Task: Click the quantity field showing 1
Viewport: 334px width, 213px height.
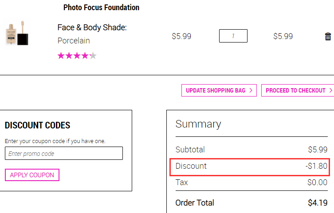Action: pos(233,36)
